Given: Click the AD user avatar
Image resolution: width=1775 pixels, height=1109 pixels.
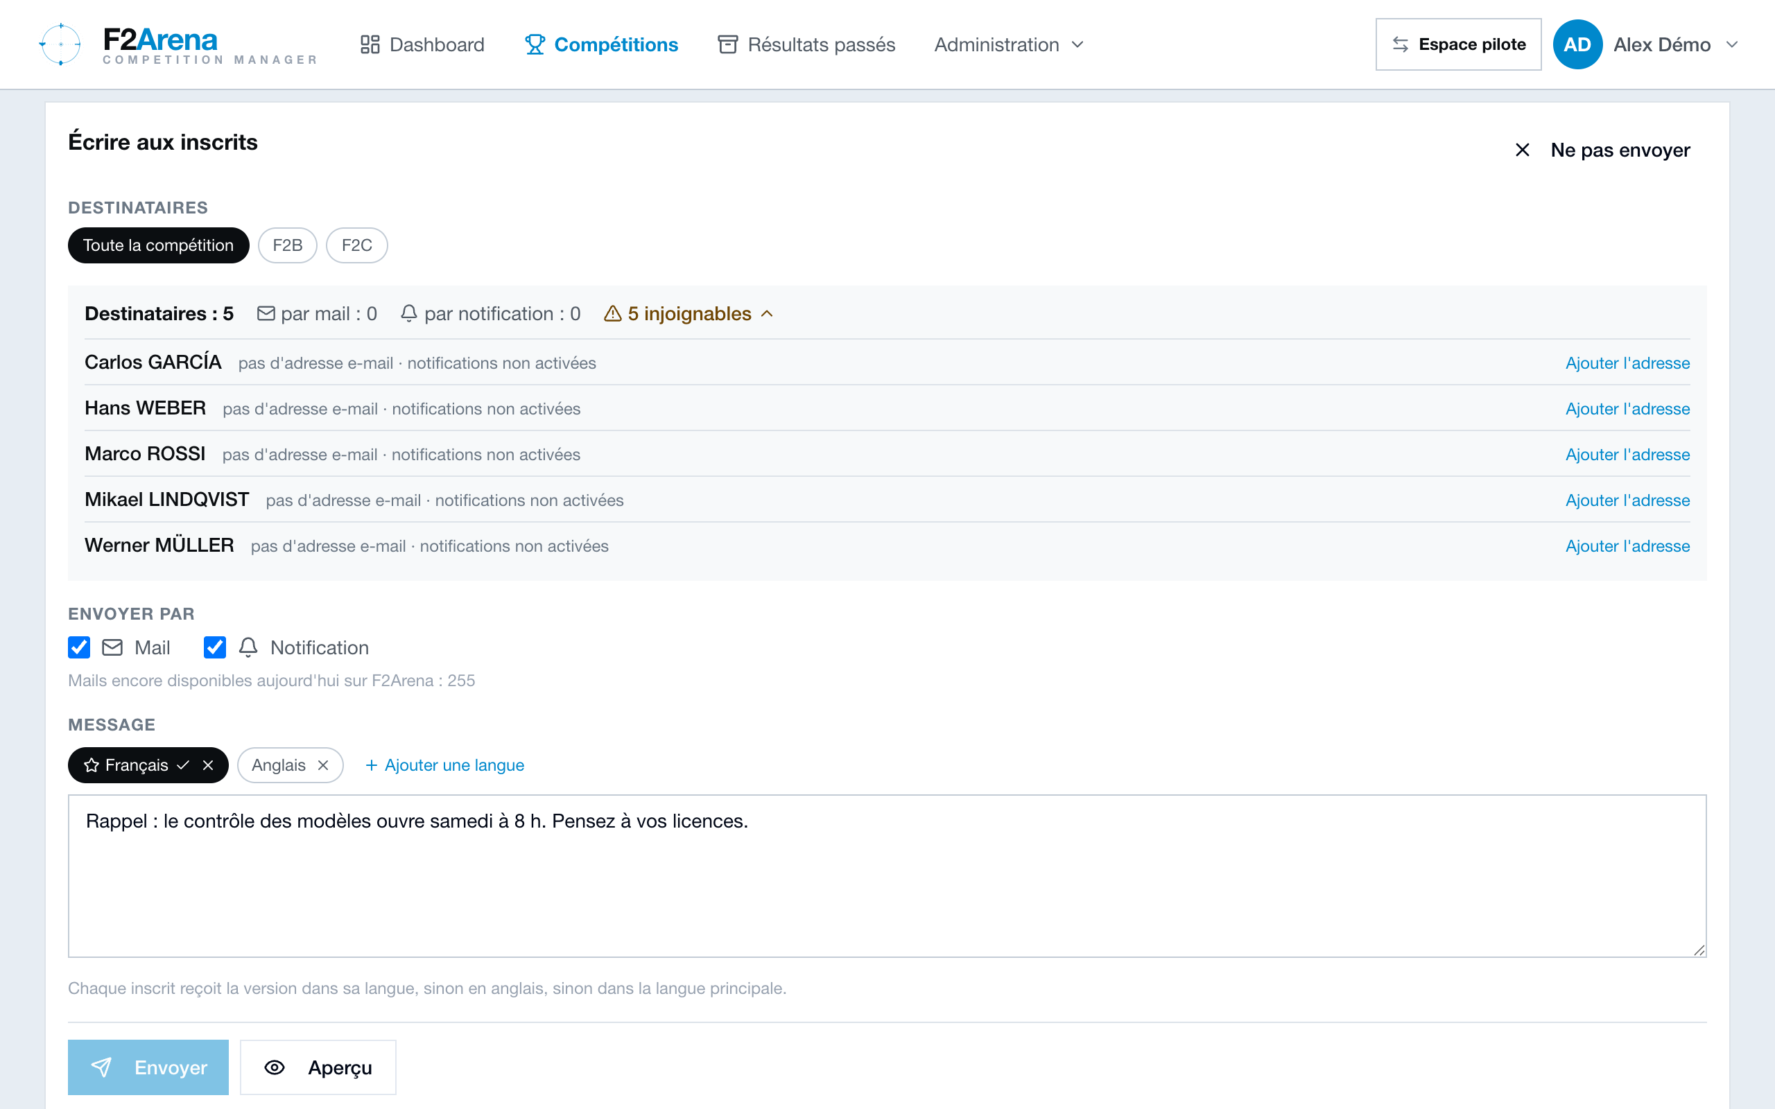Looking at the screenshot, I should click(1577, 45).
